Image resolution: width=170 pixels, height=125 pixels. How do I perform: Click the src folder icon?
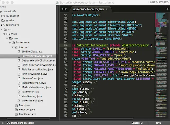[6, 29]
